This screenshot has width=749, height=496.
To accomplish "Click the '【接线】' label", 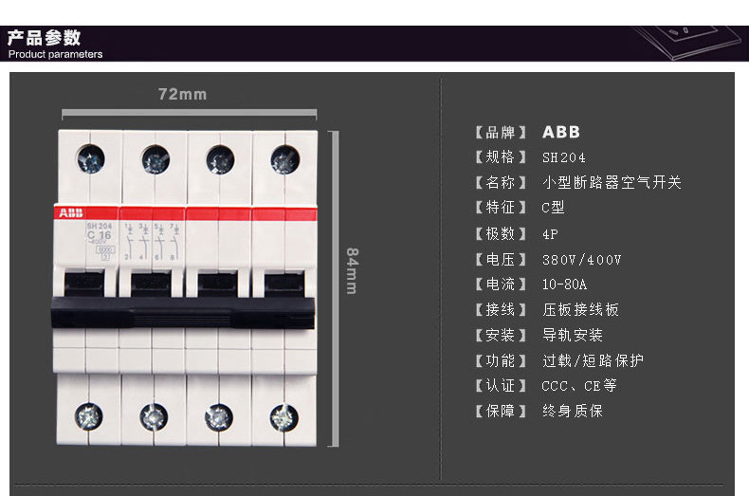I will [501, 309].
